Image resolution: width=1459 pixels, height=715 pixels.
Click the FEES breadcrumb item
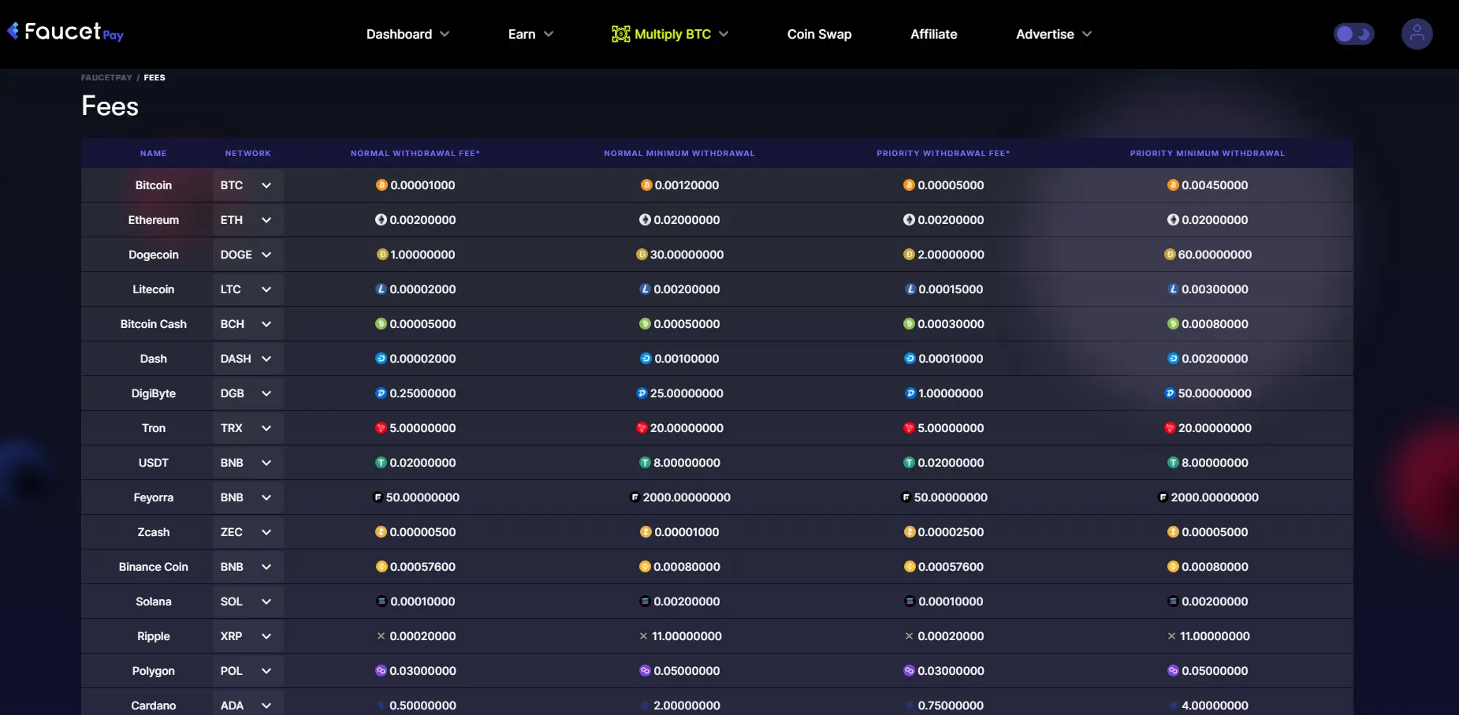pos(154,77)
